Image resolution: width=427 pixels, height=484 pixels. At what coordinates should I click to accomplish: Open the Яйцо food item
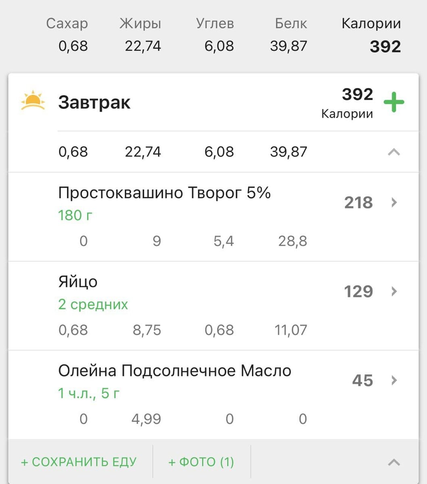click(213, 306)
